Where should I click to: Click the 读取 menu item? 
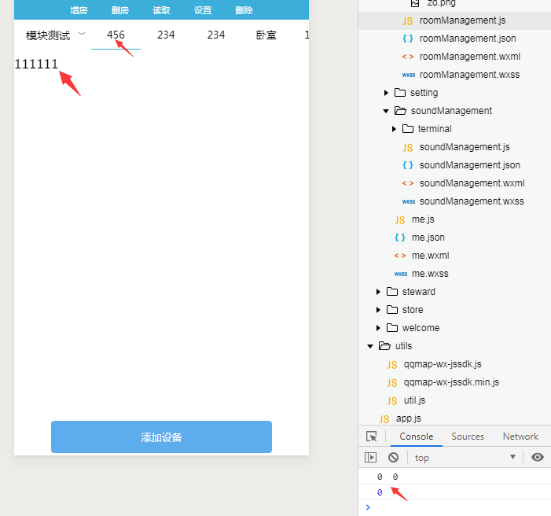click(161, 10)
